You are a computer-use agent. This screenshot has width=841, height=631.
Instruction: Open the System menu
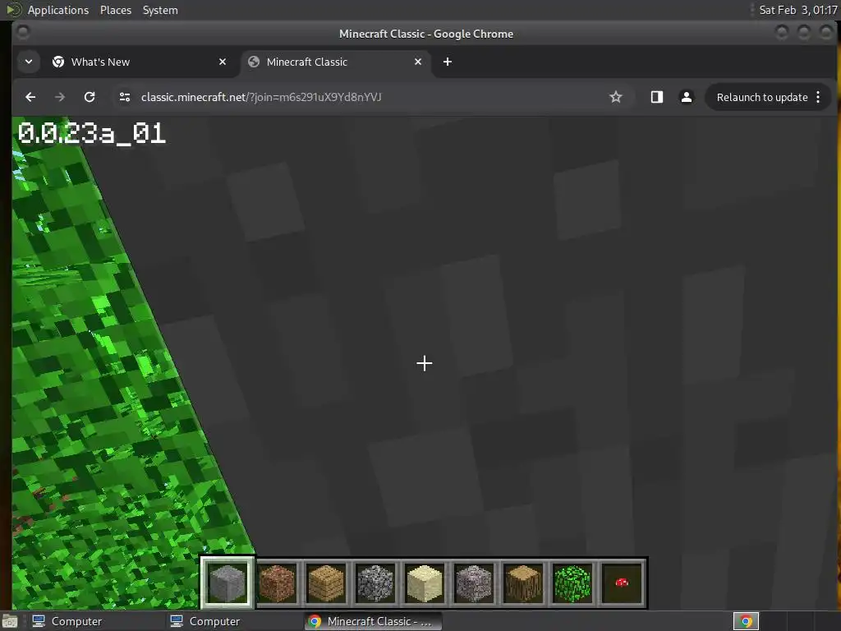[x=160, y=10]
